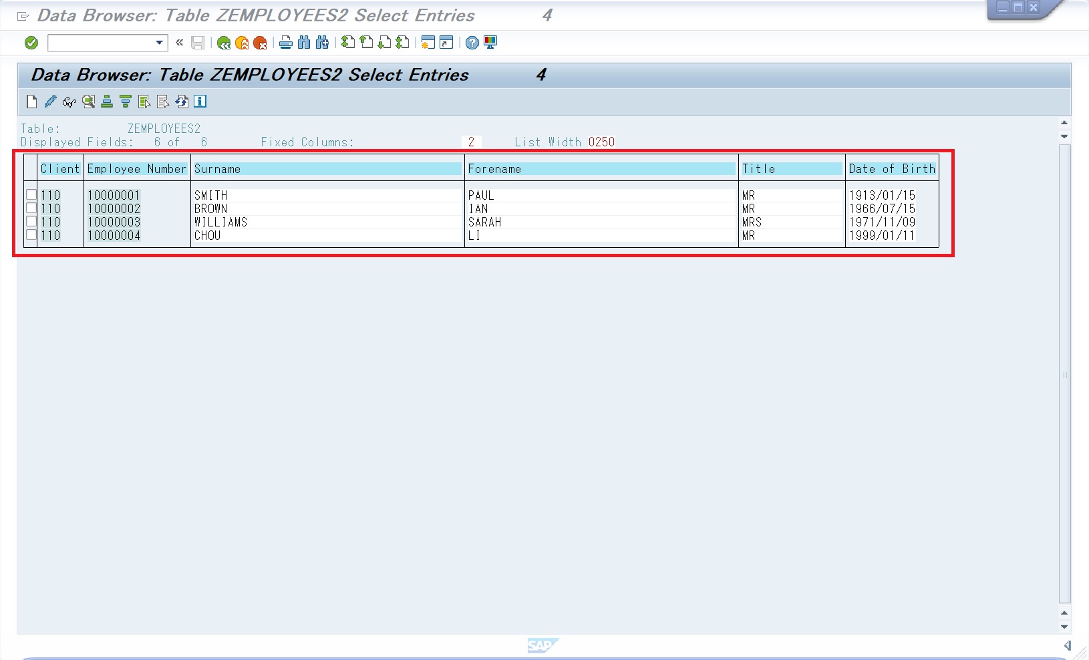
Task: Tick the checkbox for employee 10000003
Action: click(31, 222)
